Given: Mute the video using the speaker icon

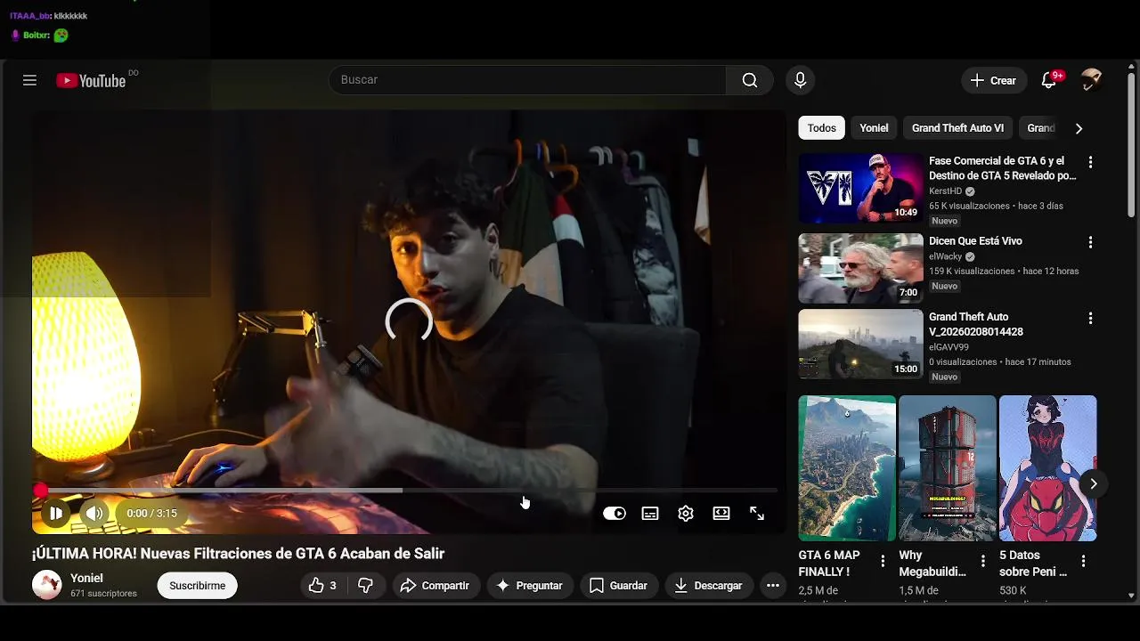Looking at the screenshot, I should (x=94, y=514).
